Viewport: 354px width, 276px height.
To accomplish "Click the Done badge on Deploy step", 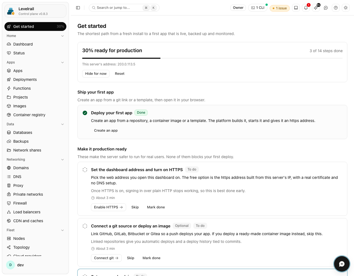I will [141, 113].
